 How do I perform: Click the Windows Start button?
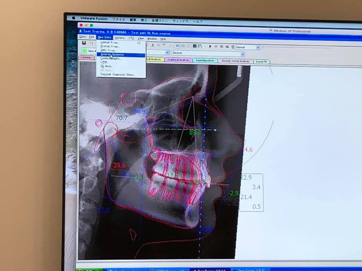click(x=90, y=269)
